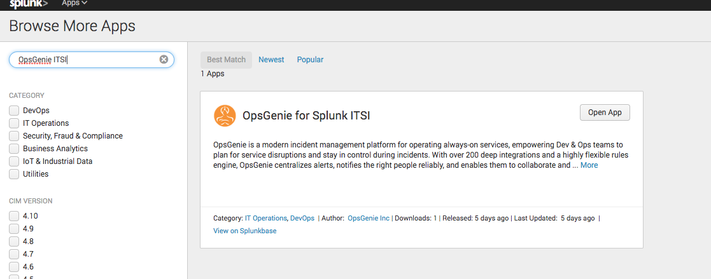Viewport: 711px width, 279px height.
Task: Clear the search field with the X icon
Action: point(164,59)
